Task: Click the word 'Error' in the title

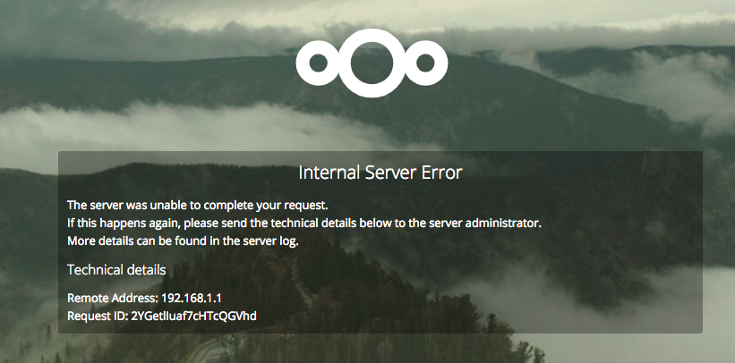Action: (444, 173)
